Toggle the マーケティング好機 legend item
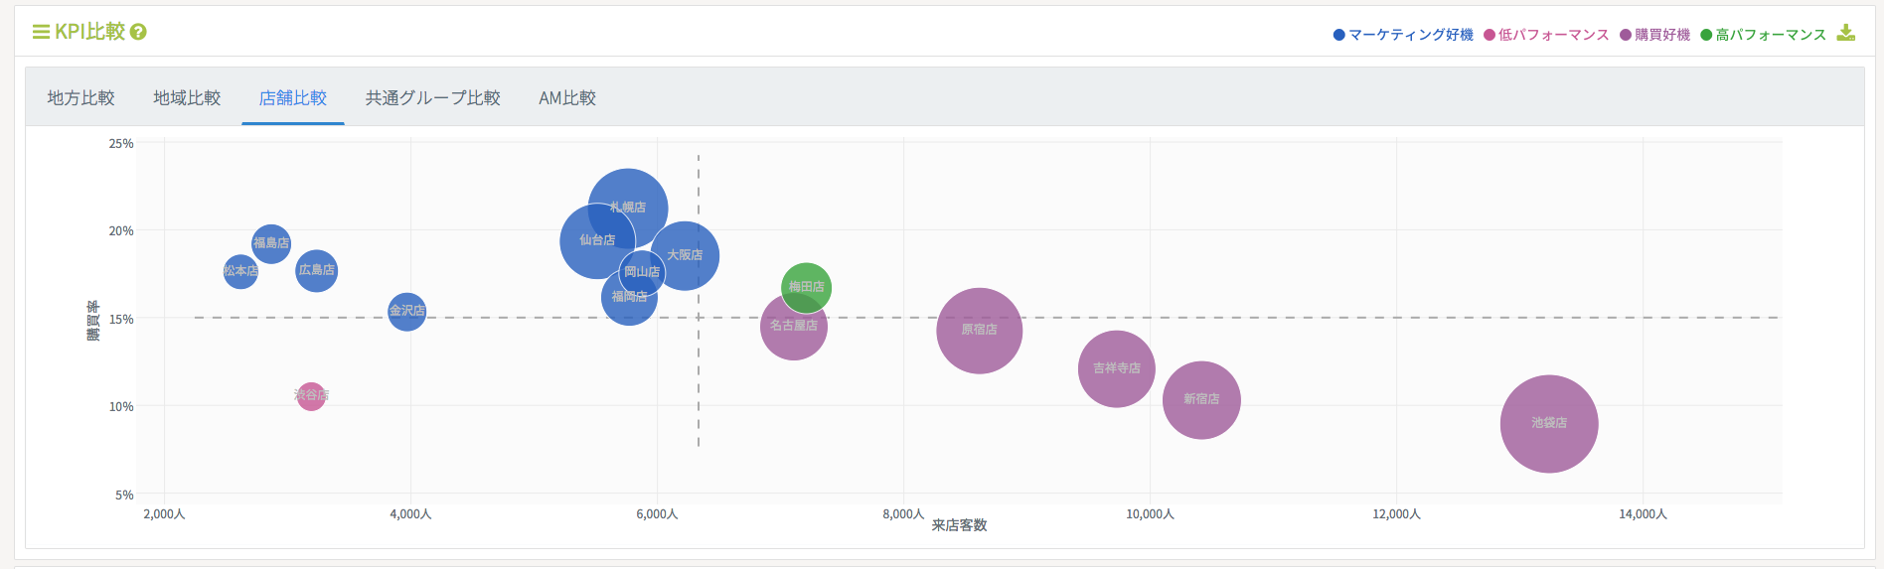This screenshot has width=1884, height=569. [x=1403, y=35]
